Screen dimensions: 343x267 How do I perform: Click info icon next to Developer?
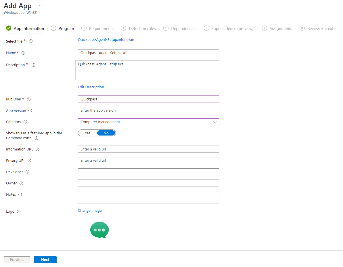[x=27, y=172]
